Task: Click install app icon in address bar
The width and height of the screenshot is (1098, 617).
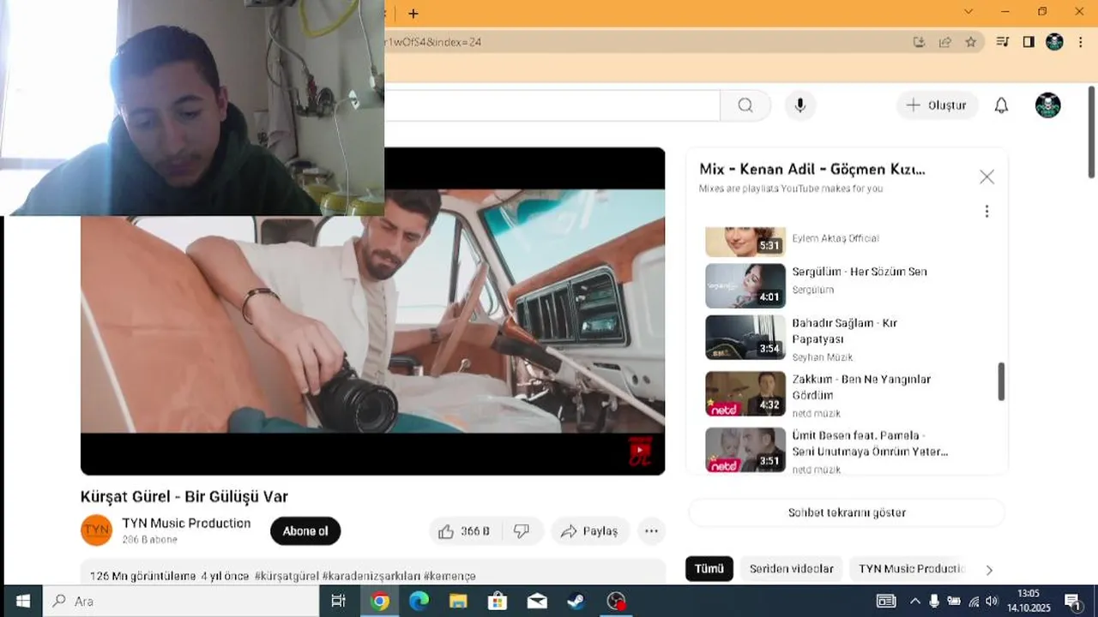Action: (x=919, y=42)
